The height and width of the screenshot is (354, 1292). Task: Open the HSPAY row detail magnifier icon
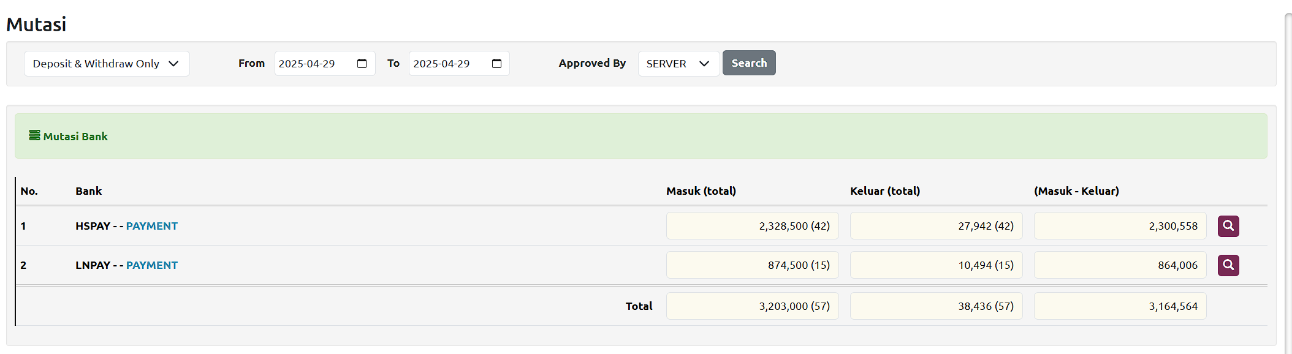click(1228, 226)
